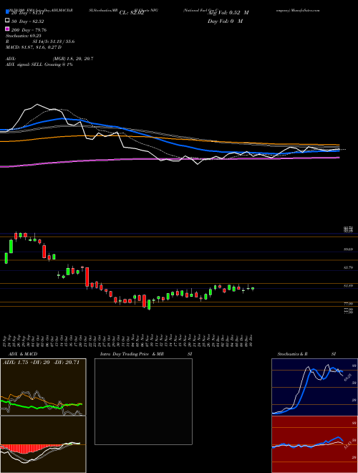
Task: Click the 'Day Vol: 0 M' label
Action: (x=225, y=21)
